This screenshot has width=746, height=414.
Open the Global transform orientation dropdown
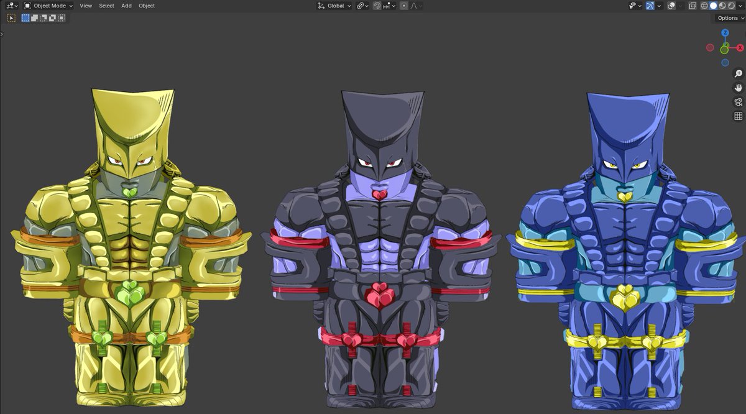[x=334, y=6]
